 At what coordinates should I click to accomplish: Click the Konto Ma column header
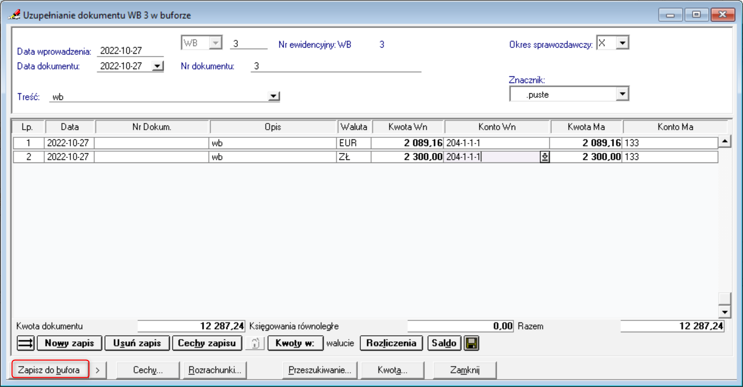click(x=675, y=127)
